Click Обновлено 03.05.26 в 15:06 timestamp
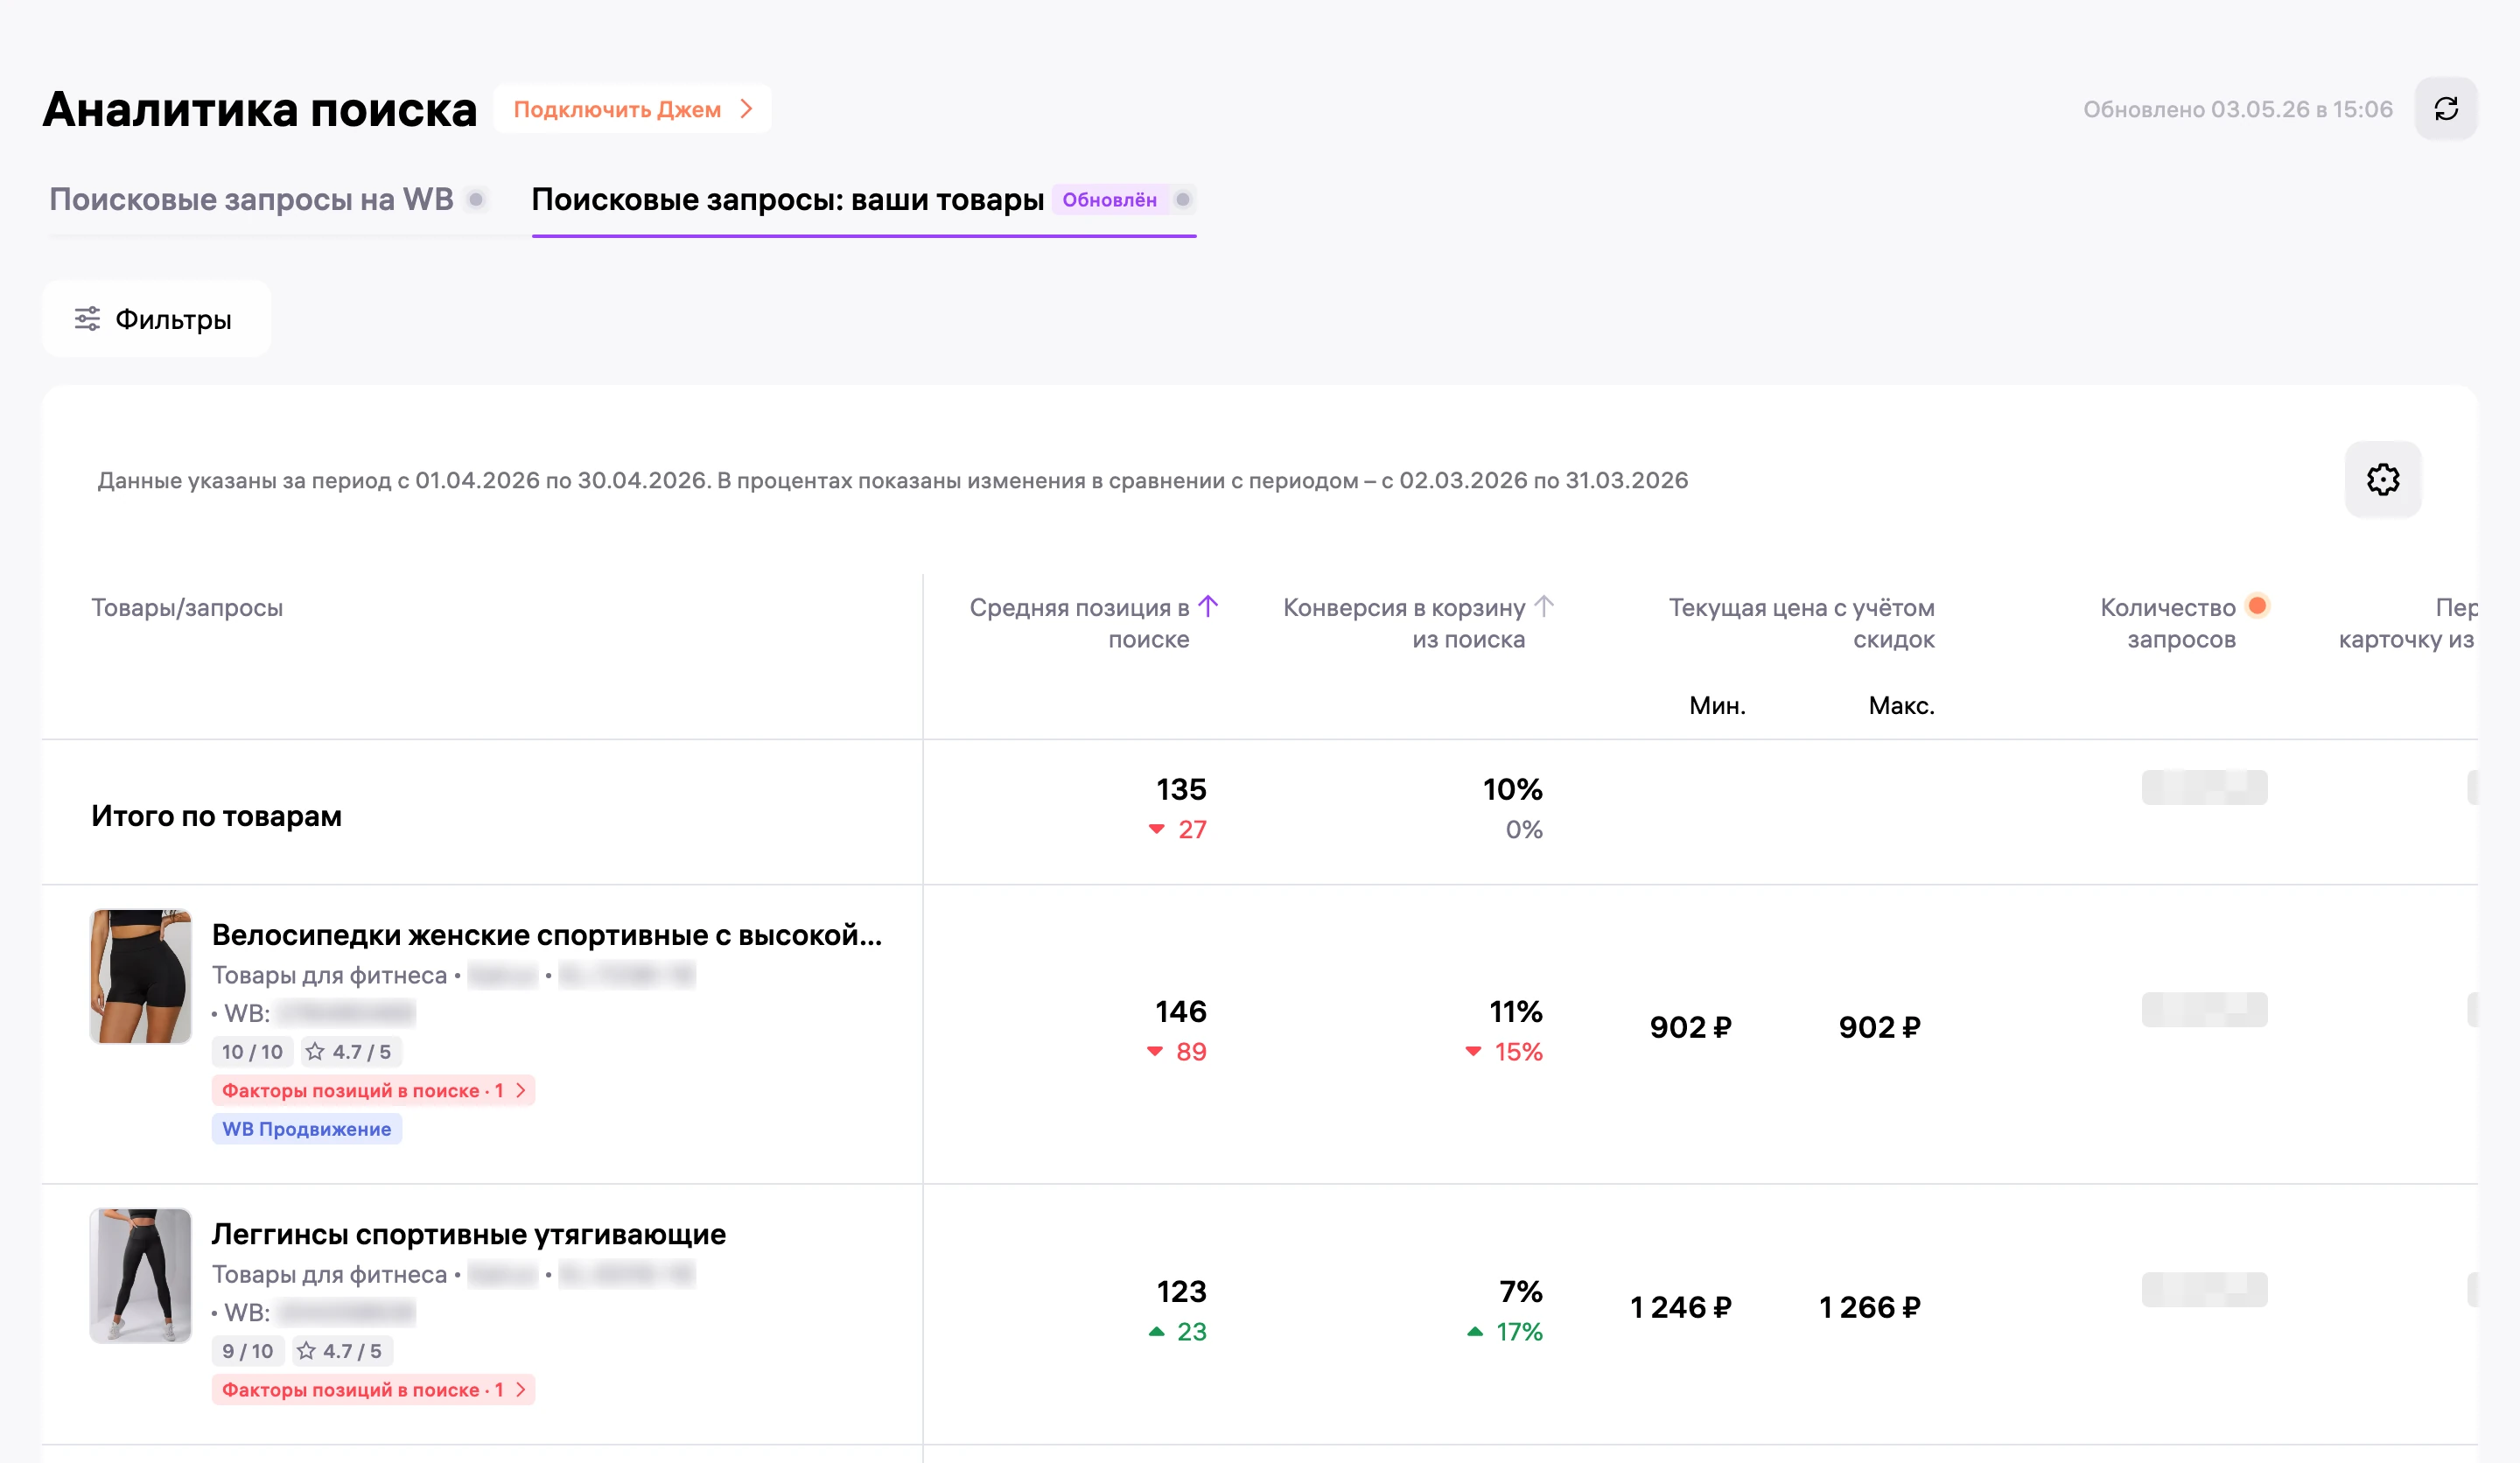Screen dimensions: 2520x1463 coord(2237,109)
